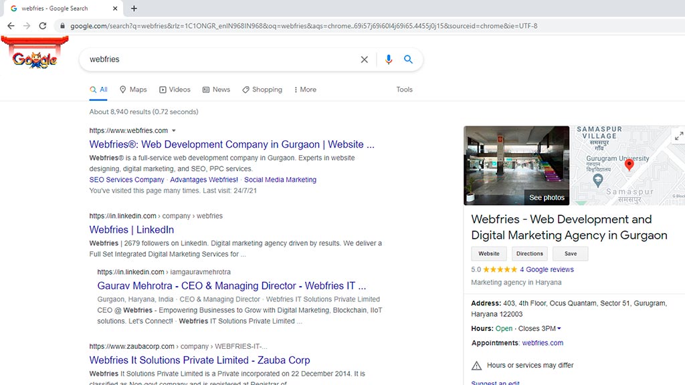Click the in.linkedin.com company webfries breadcrumb
The image size is (685, 385).
tap(156, 216)
